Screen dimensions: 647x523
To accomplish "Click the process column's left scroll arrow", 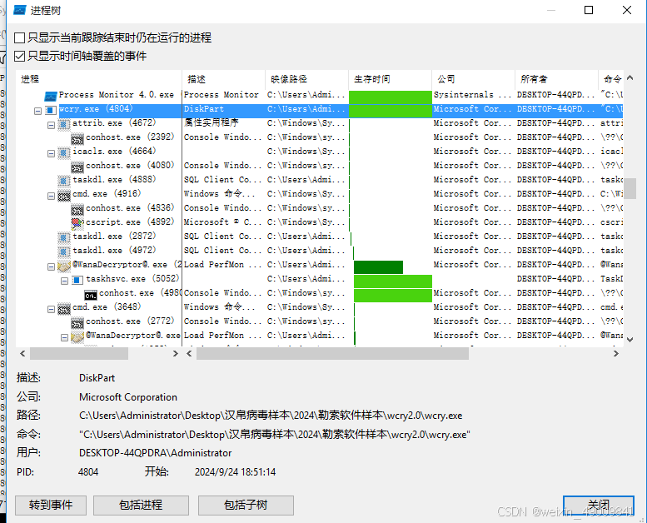I will [22, 354].
